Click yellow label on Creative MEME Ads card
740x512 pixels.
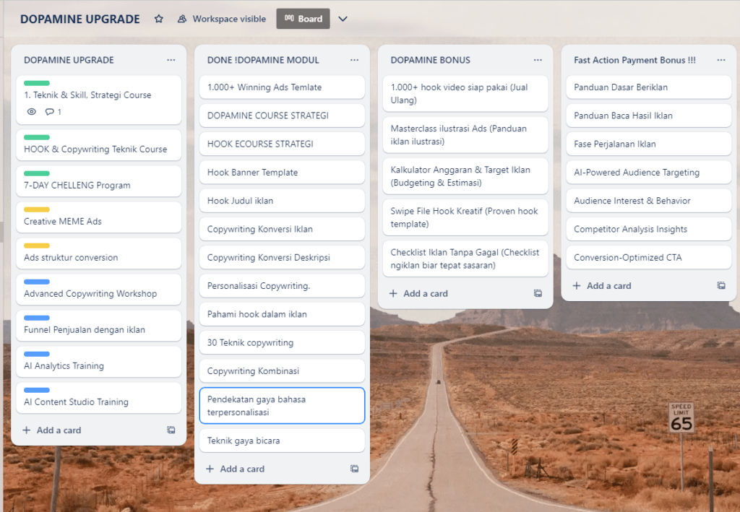pyautogui.click(x=37, y=209)
